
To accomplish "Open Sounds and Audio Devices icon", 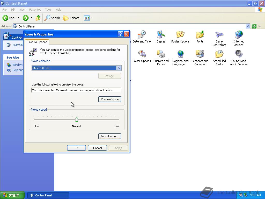I will [239, 54].
